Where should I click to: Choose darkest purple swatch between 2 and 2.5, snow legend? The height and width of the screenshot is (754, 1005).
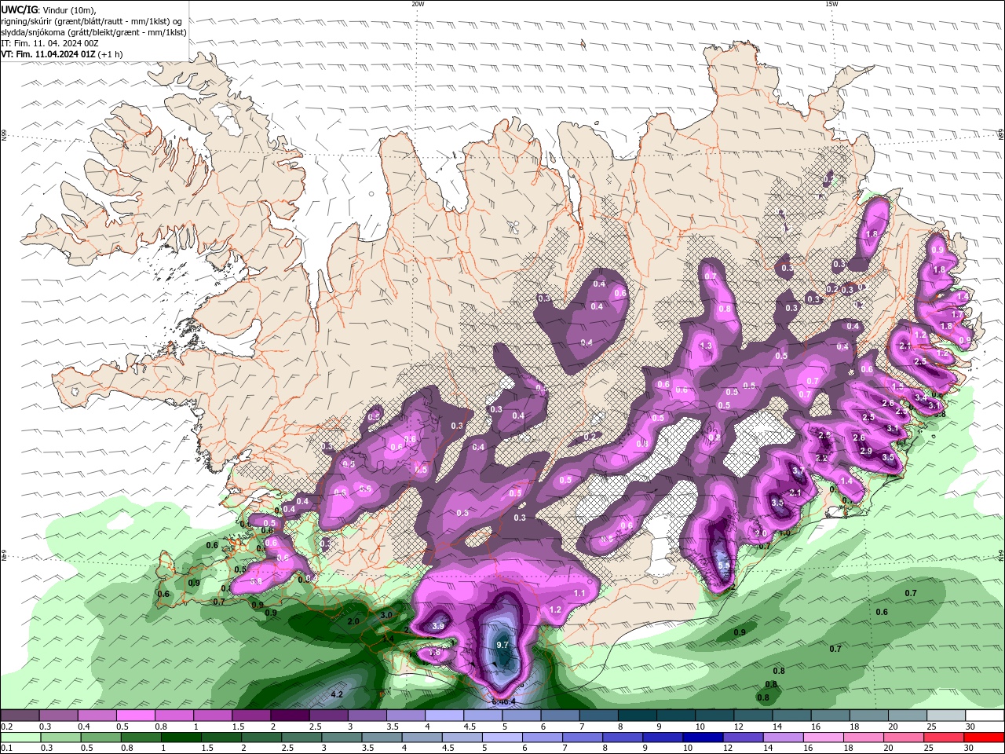[289, 716]
